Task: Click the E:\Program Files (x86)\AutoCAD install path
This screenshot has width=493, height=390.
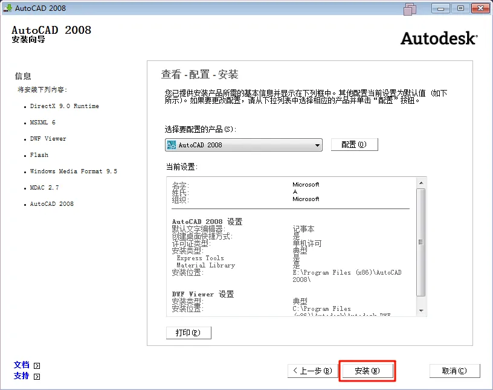Action: tap(347, 276)
